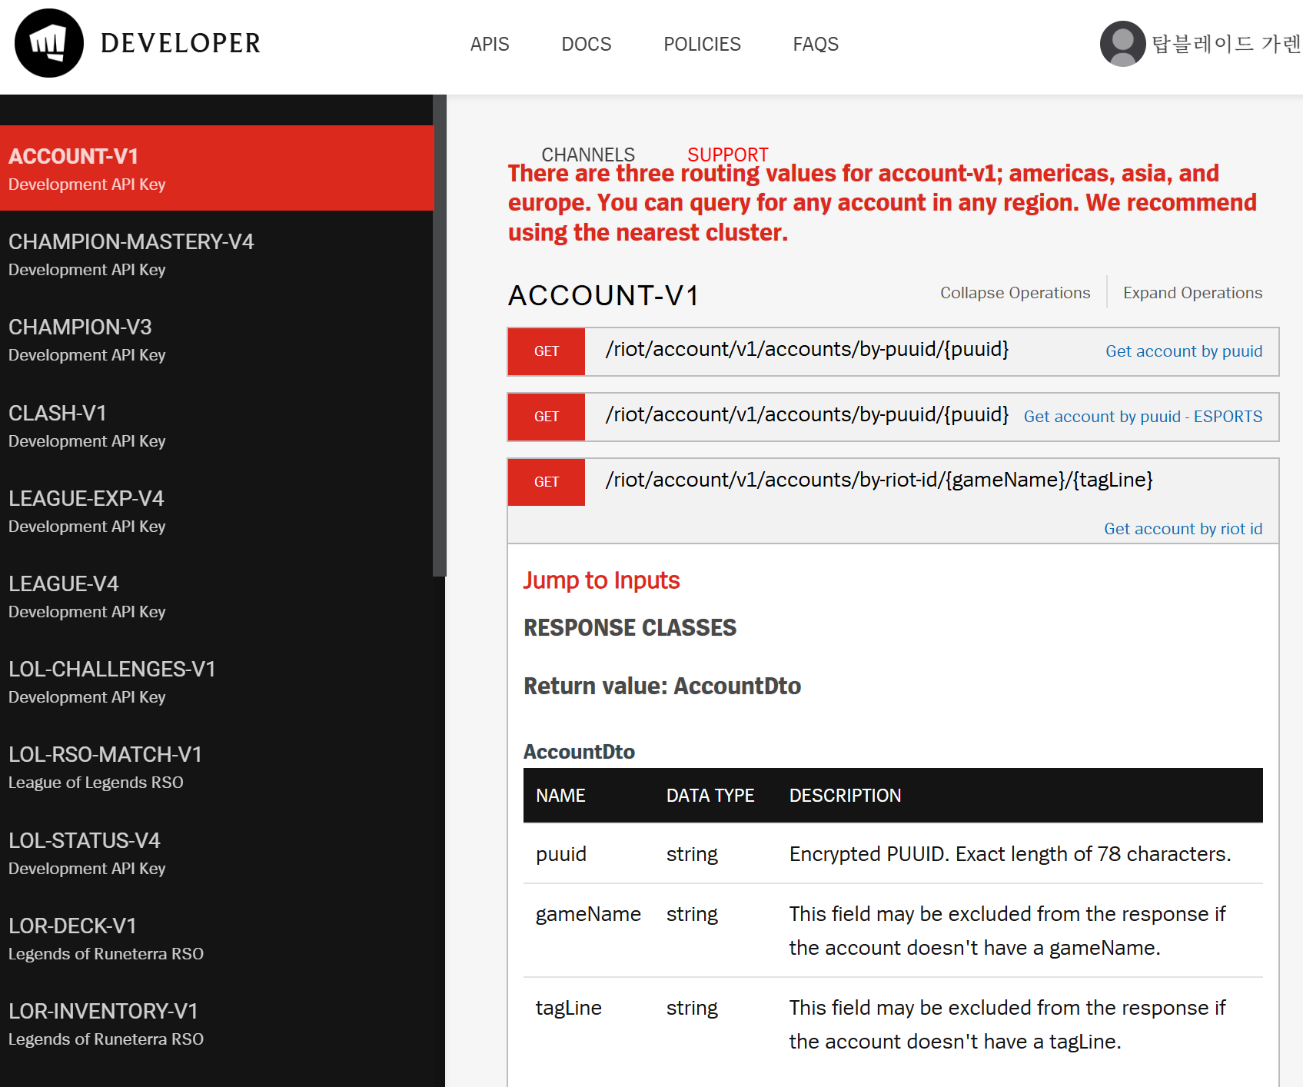Select LOL-STATUS-V4 in the sidebar
The height and width of the screenshot is (1087, 1303).
tap(217, 853)
